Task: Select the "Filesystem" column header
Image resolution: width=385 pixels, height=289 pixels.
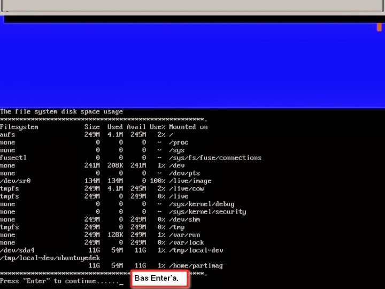Action: 19,127
